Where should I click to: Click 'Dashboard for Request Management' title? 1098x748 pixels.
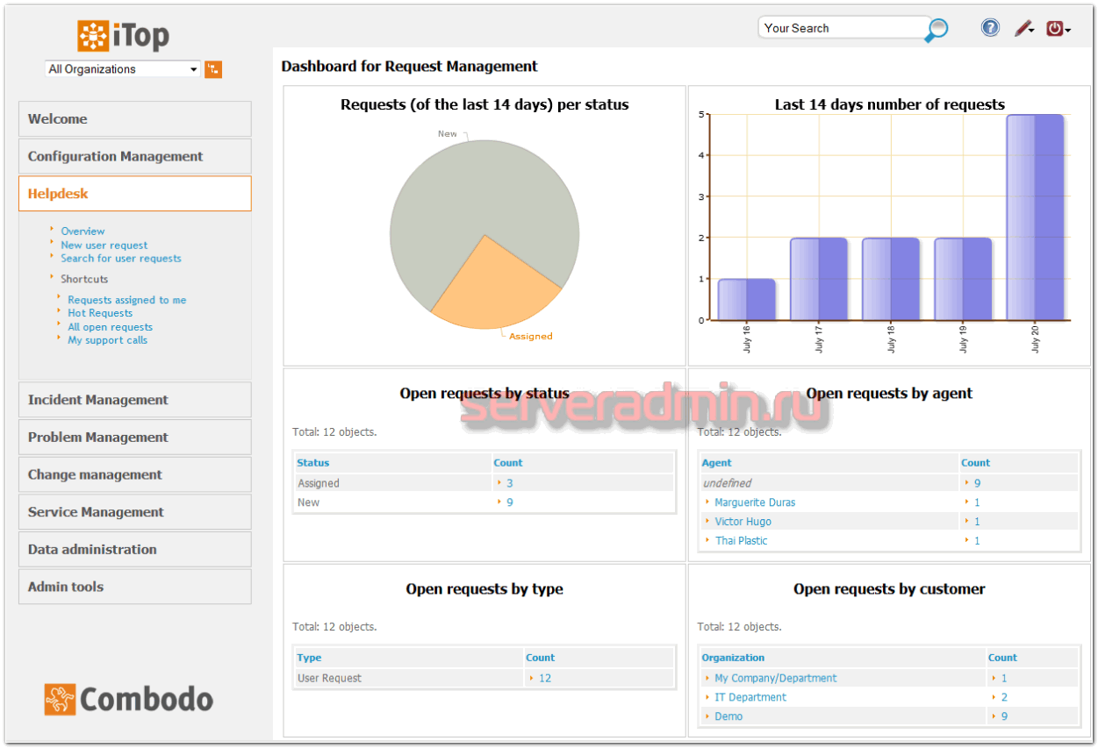click(x=409, y=66)
